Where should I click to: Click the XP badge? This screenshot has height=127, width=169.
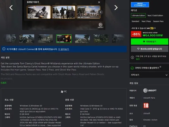point(152,28)
